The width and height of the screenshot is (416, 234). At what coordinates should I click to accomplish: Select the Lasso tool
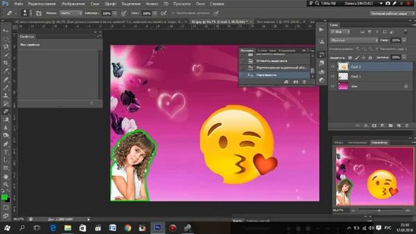tap(6, 47)
